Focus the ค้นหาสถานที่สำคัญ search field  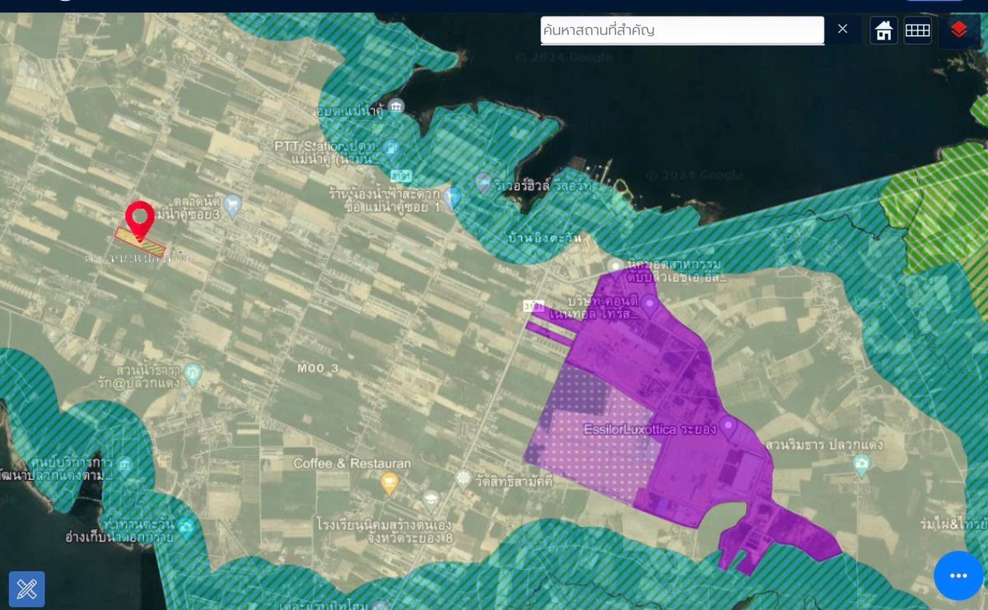[x=682, y=30]
